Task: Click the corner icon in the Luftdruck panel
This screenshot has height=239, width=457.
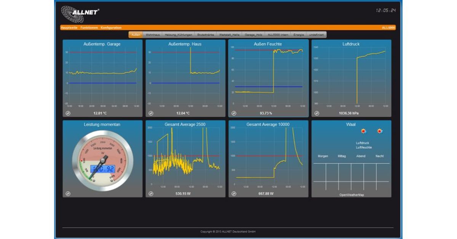Action: 317,113
